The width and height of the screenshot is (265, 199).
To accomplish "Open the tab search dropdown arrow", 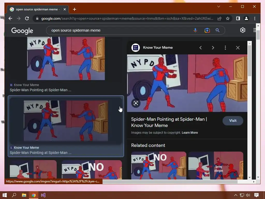I will [218, 6].
